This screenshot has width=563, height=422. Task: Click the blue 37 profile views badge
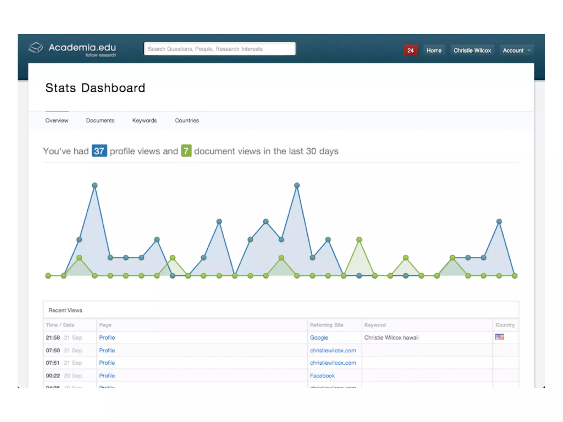tap(99, 151)
